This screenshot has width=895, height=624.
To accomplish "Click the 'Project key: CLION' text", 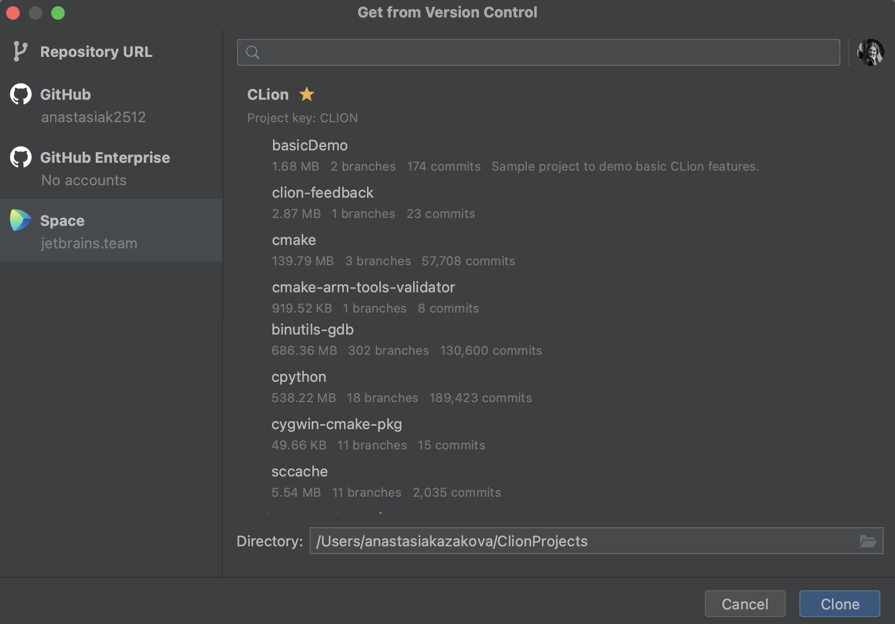I will tap(302, 118).
